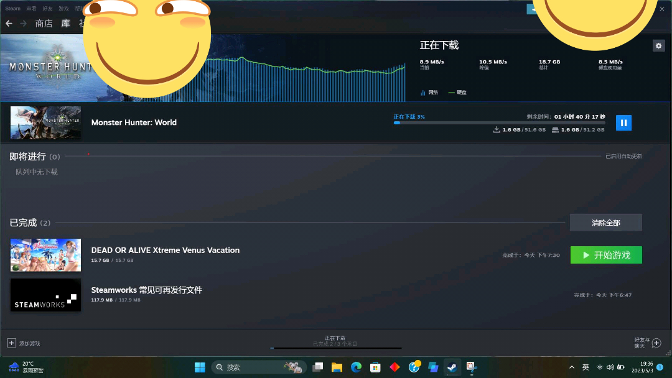
Task: Click disk icon next to 1.6 GB / 51.2 GB
Action: [555, 130]
